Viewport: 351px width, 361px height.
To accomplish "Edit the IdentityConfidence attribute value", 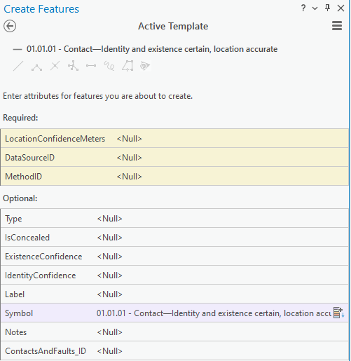I will 221,275.
